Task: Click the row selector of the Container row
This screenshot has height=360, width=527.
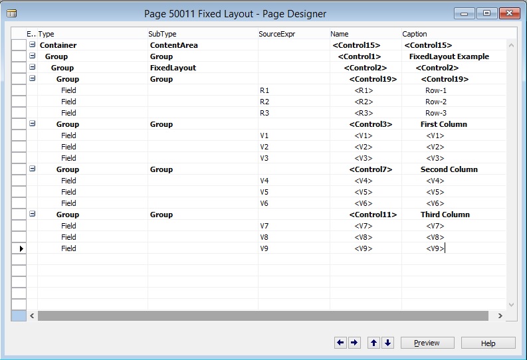Action: coord(19,45)
